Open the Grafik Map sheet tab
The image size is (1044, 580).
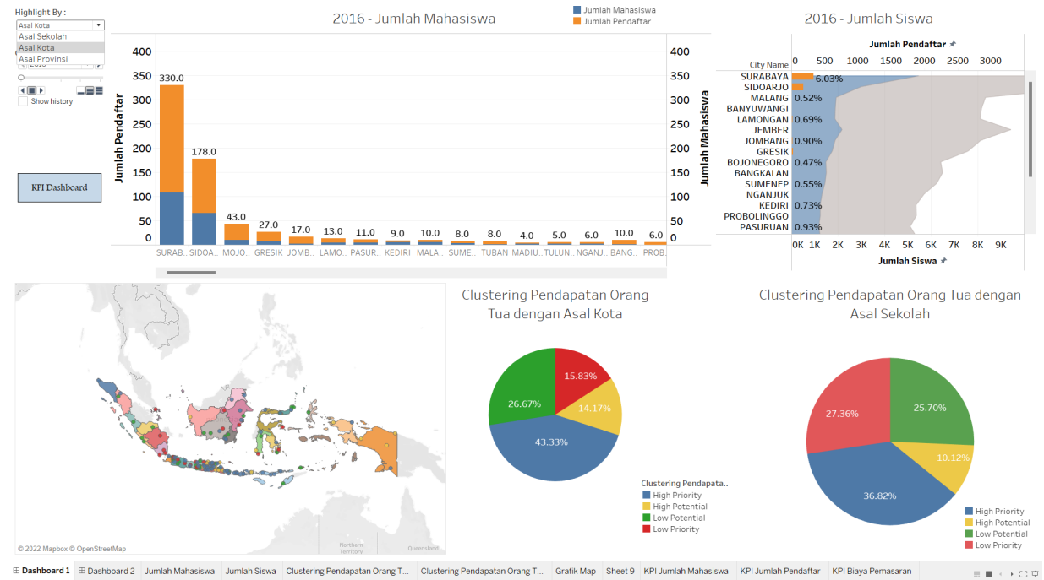[x=575, y=572]
